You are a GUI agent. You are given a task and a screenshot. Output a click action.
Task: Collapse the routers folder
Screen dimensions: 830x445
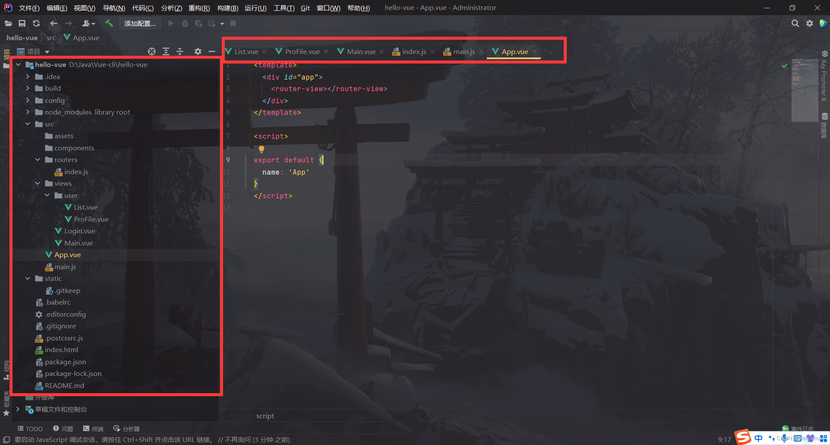coord(38,159)
